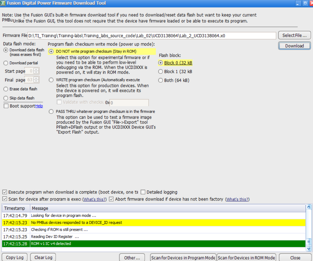Decrease the Start page spinner value
Screen dimensions: 313x261
36,72
